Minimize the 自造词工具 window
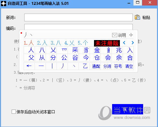 [x=129, y=3]
